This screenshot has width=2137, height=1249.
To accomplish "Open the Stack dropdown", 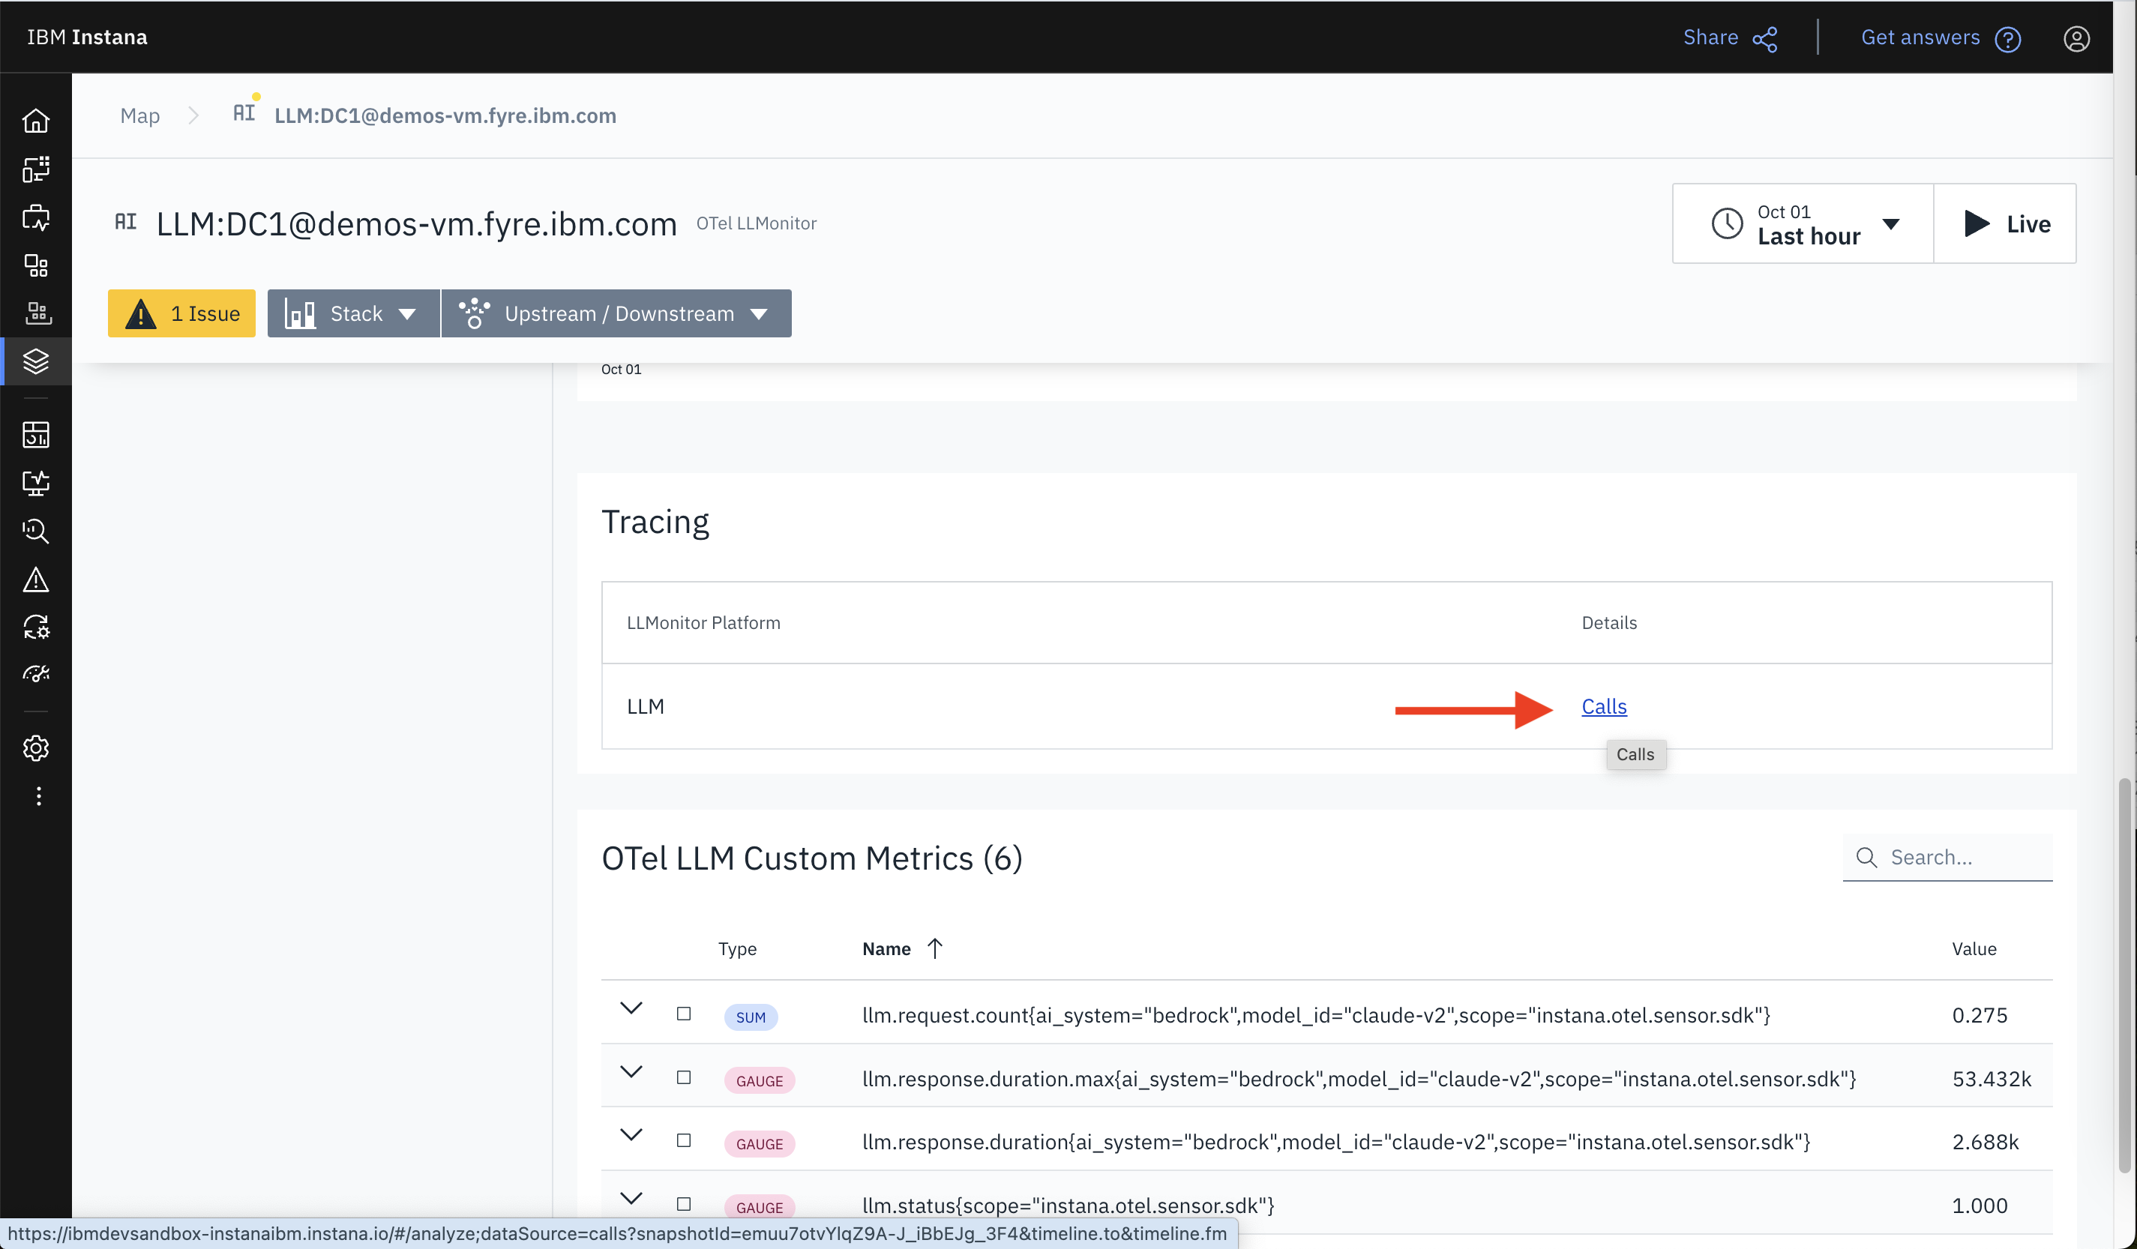I will pyautogui.click(x=352, y=313).
